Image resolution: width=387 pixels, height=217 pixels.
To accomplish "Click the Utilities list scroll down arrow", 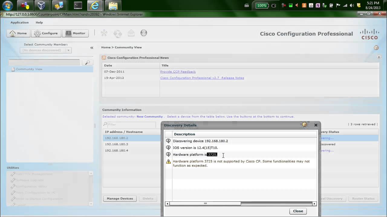I will point(91,204).
